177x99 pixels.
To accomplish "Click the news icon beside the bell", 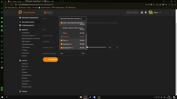I will tap(142, 12).
